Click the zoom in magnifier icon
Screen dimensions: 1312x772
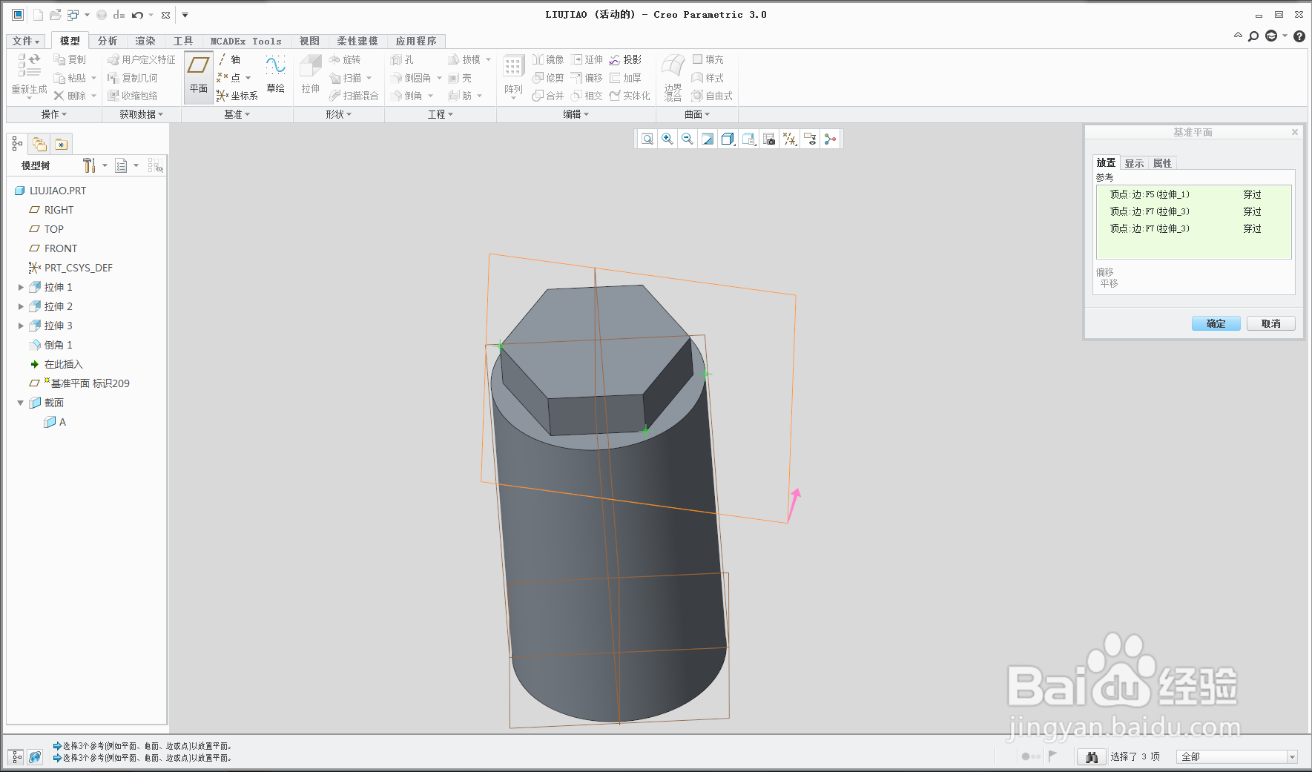667,139
